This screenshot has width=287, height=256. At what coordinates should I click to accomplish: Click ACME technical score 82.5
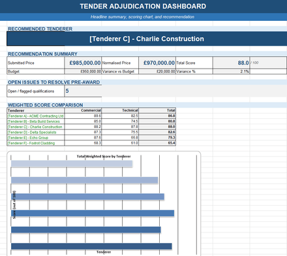(x=120, y=116)
